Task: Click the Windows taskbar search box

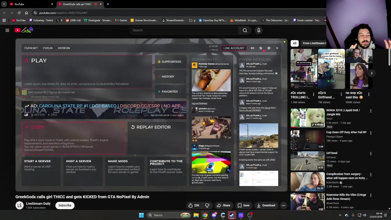Action: tap(169, 215)
